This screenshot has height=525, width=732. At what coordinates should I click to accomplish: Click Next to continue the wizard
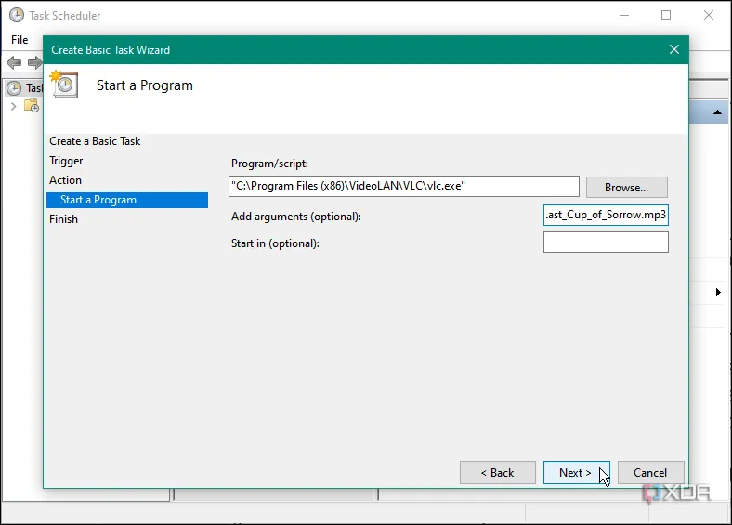pyautogui.click(x=576, y=472)
